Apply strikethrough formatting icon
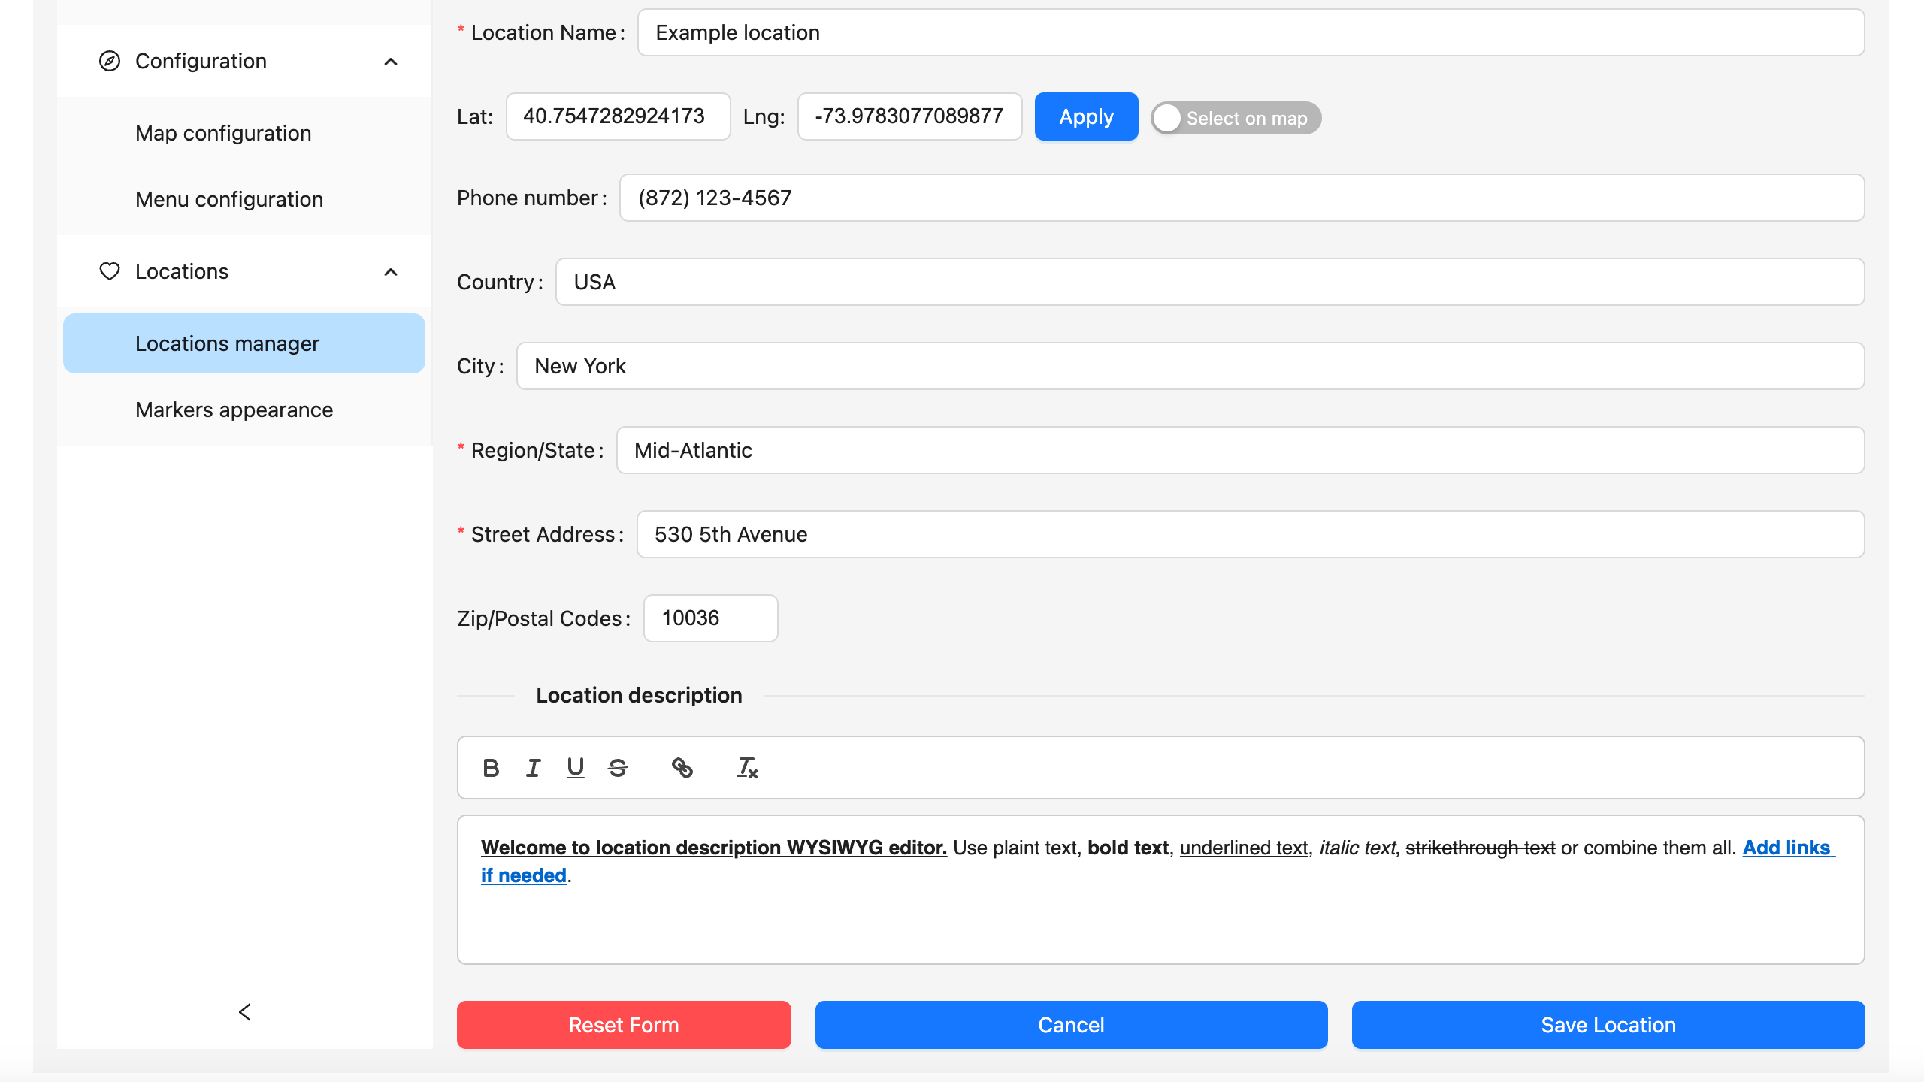This screenshot has height=1082, width=1924. (618, 768)
